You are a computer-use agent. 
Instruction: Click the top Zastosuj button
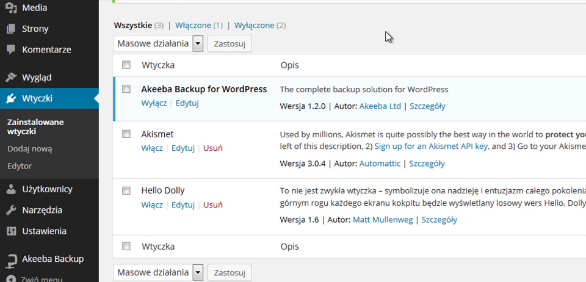230,44
